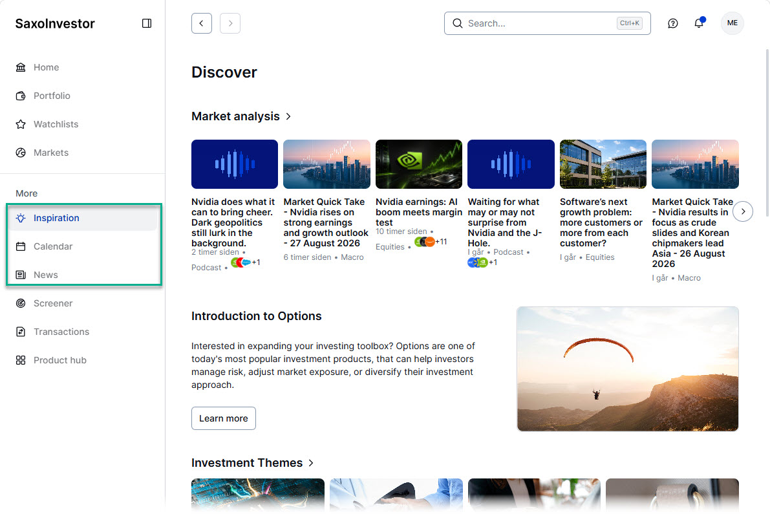Click the Screener target icon
770x514 pixels.
coord(21,303)
